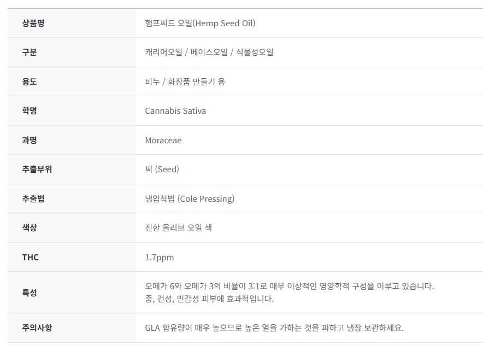Click the Hemp Seed Oil product name

click(200, 23)
